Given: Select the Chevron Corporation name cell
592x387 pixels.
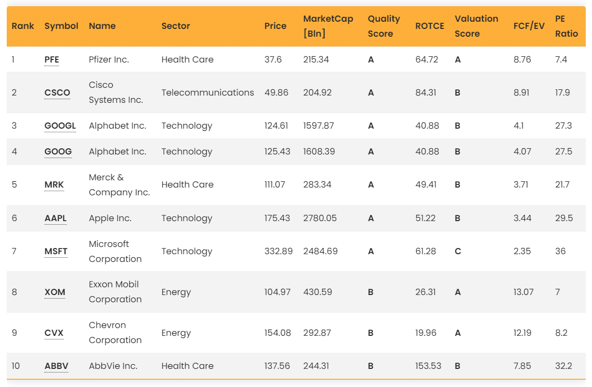Looking at the screenshot, I should tap(115, 333).
